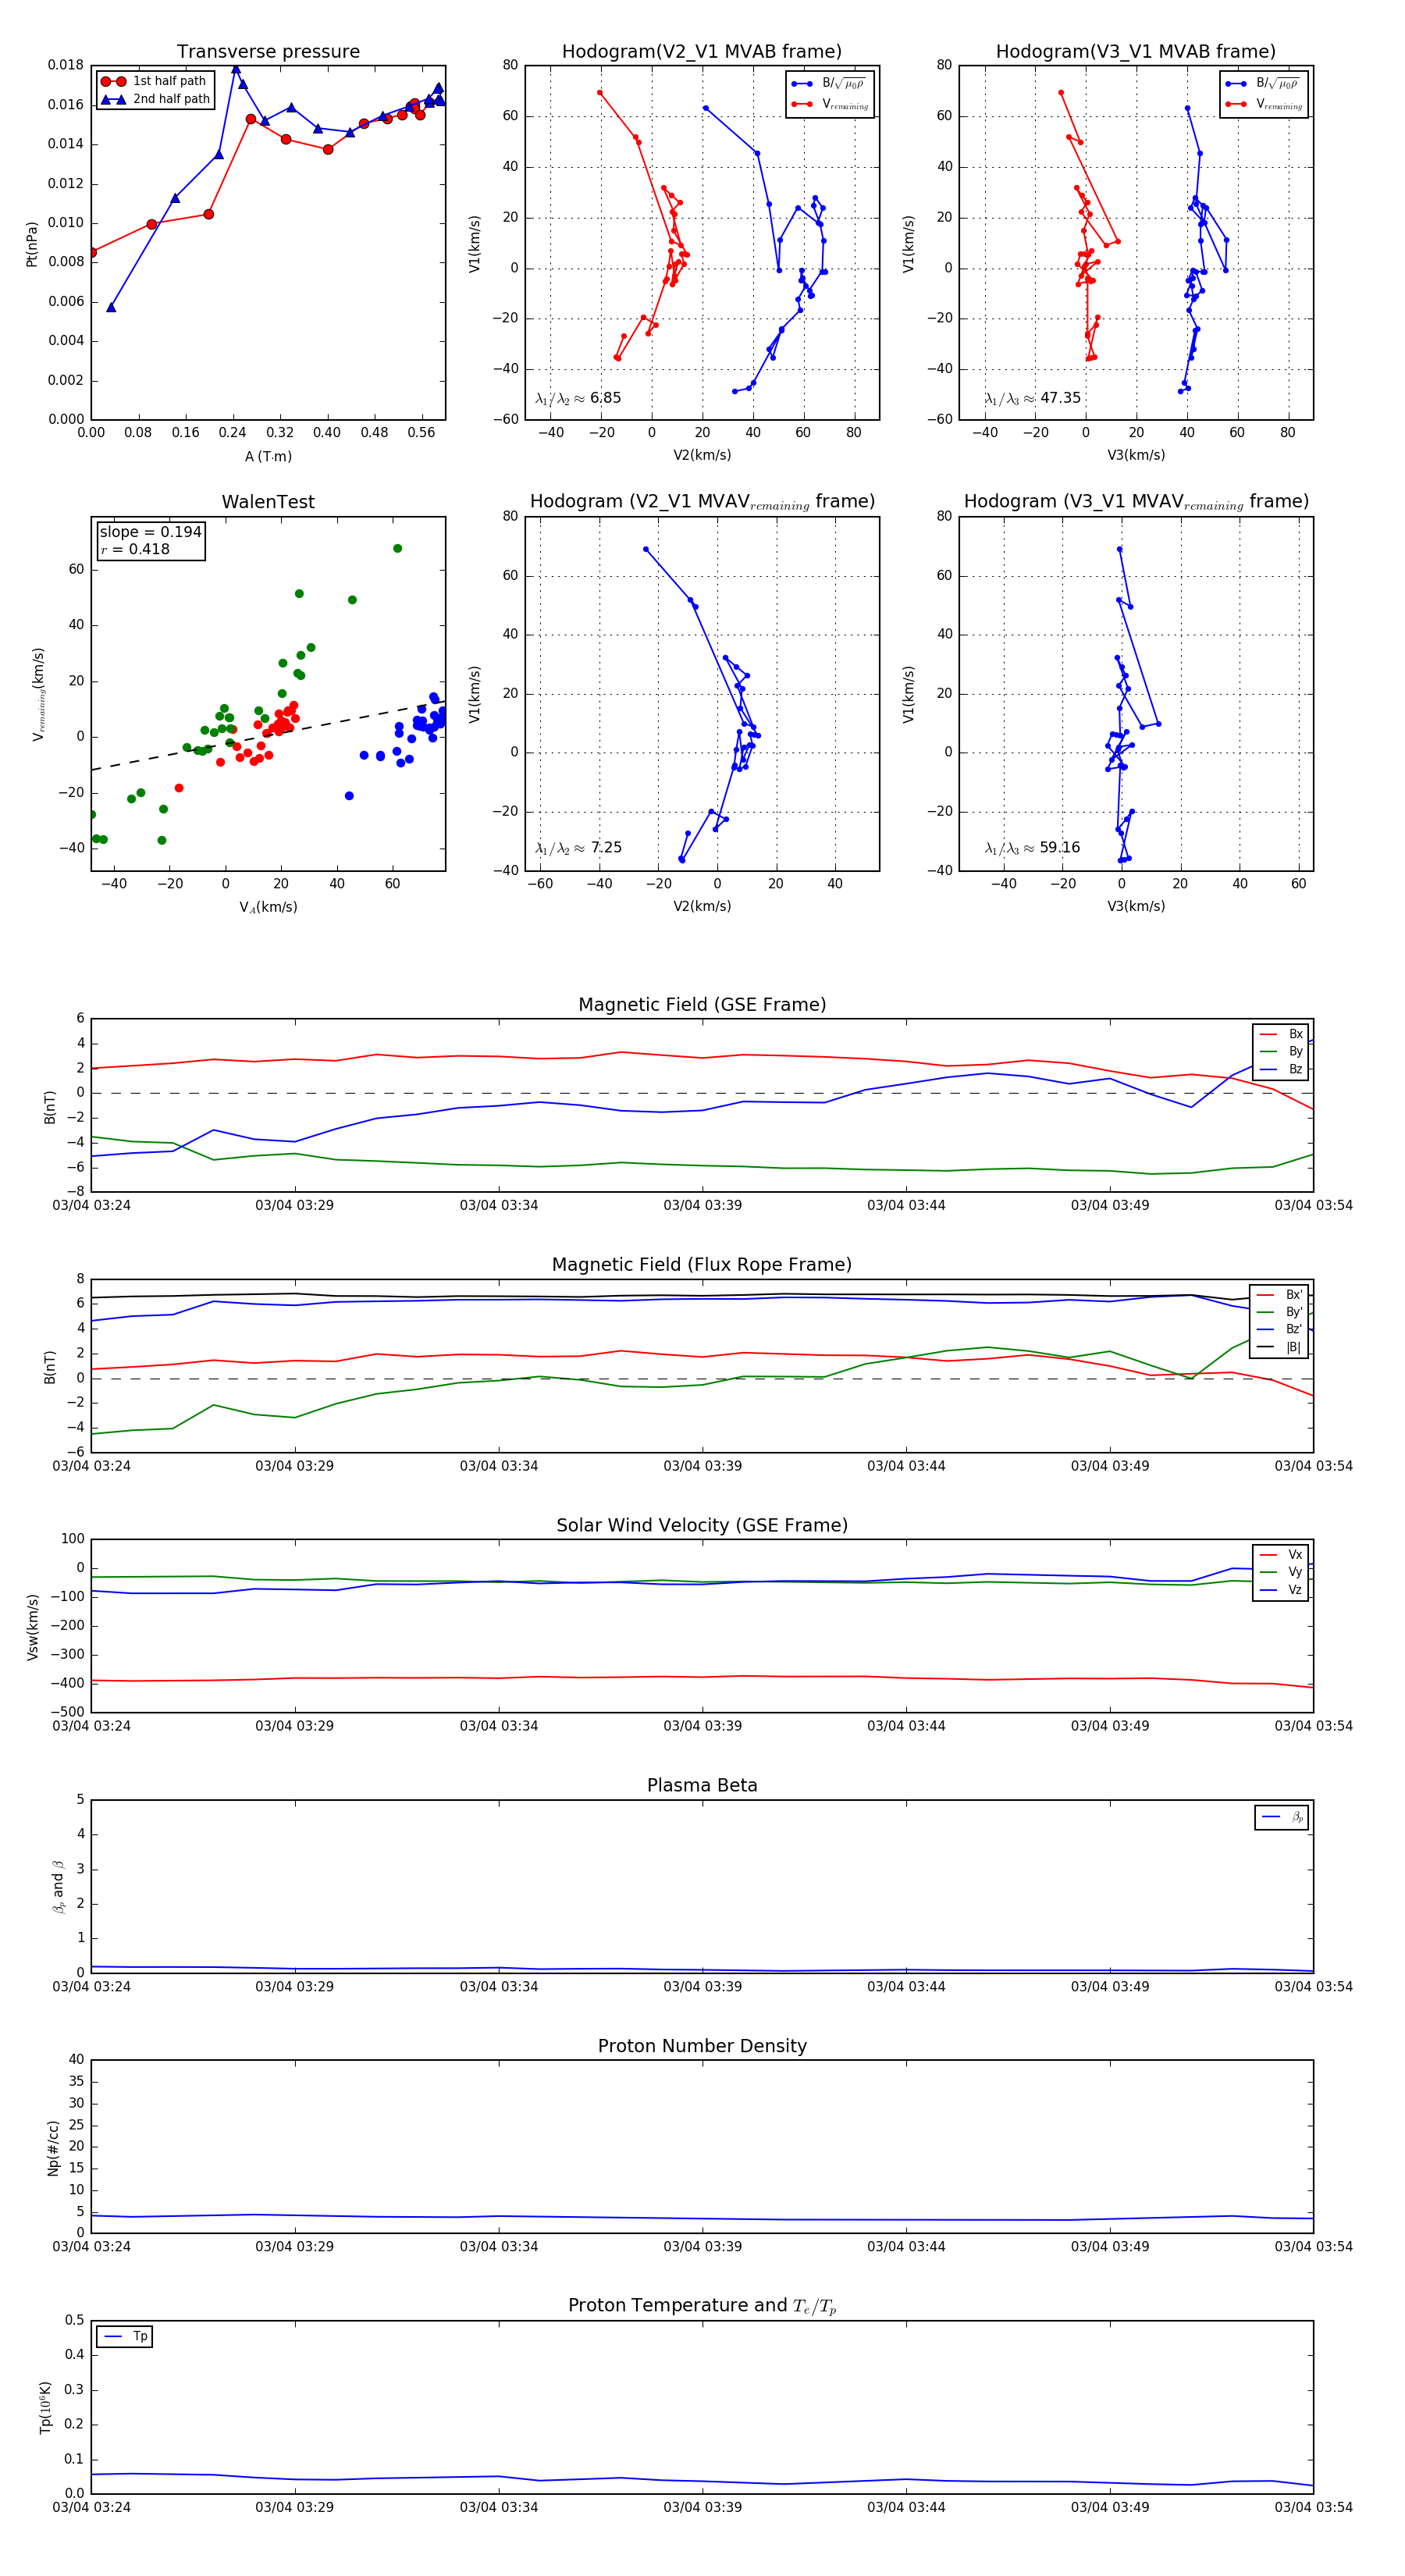The height and width of the screenshot is (2576, 1405).
Task: Click the "B(nT)" y-axis label of the Flux Rope plot
Action: click(50, 1367)
